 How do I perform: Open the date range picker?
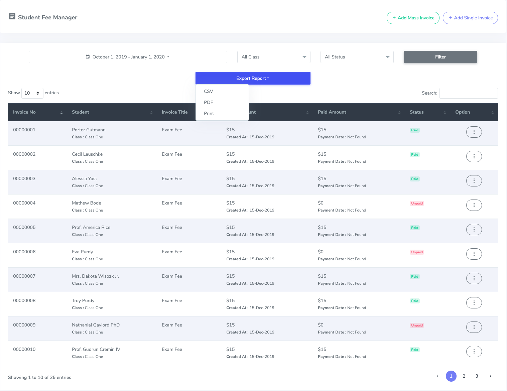pyautogui.click(x=128, y=57)
